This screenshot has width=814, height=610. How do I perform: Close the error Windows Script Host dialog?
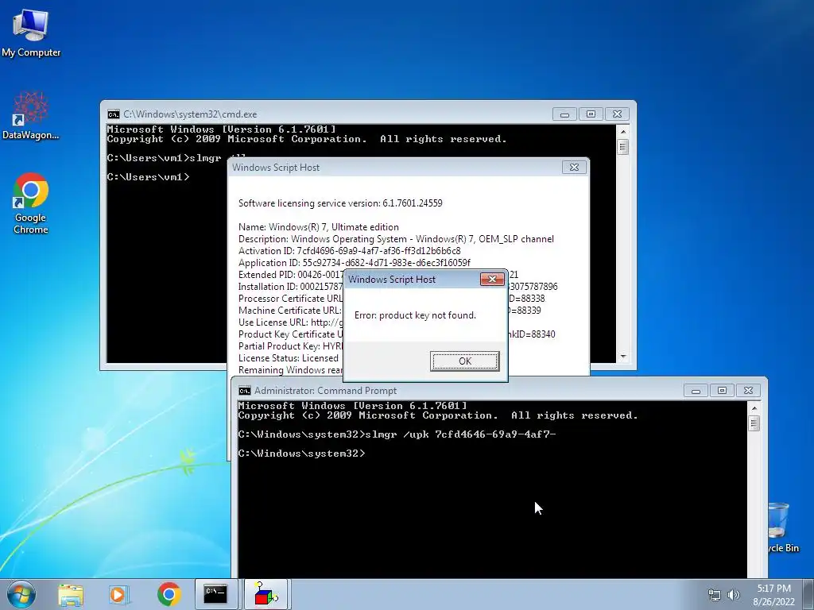point(492,279)
